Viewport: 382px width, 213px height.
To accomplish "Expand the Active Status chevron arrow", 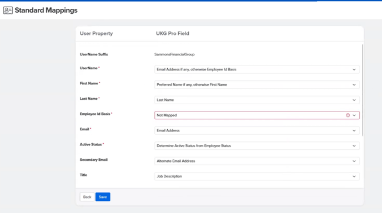I will click(354, 146).
